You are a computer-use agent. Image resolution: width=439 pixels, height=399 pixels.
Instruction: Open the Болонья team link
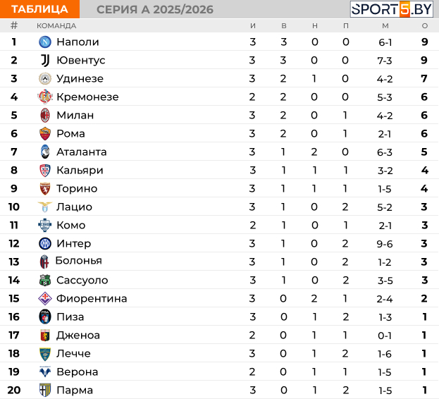pos(79,261)
